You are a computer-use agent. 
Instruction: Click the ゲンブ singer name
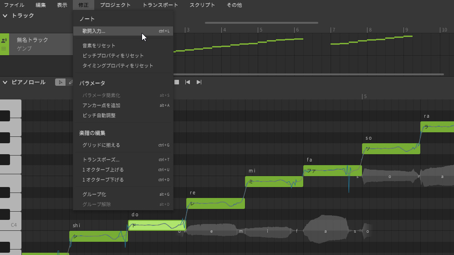tap(24, 48)
